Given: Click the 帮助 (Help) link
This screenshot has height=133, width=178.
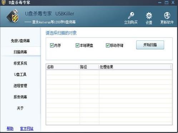Looking at the screenshot, I should pyautogui.click(x=10, y=128).
